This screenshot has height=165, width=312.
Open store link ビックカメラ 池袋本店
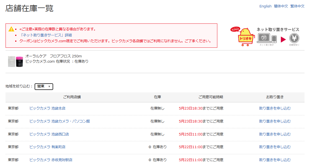pos(47,108)
